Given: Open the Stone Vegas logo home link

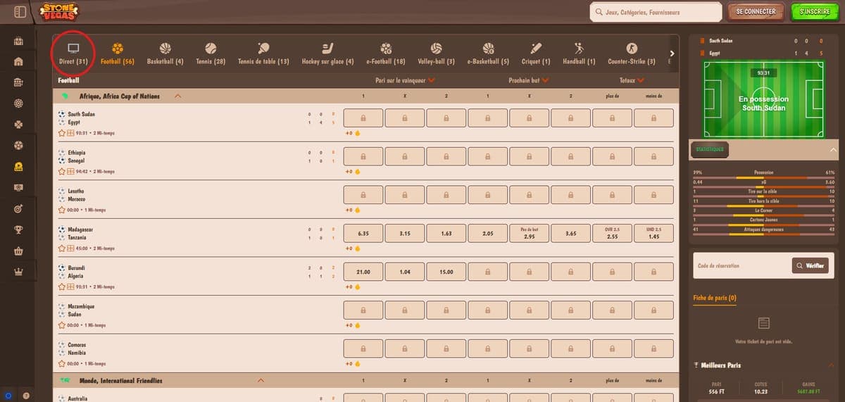Looking at the screenshot, I should click(x=59, y=12).
